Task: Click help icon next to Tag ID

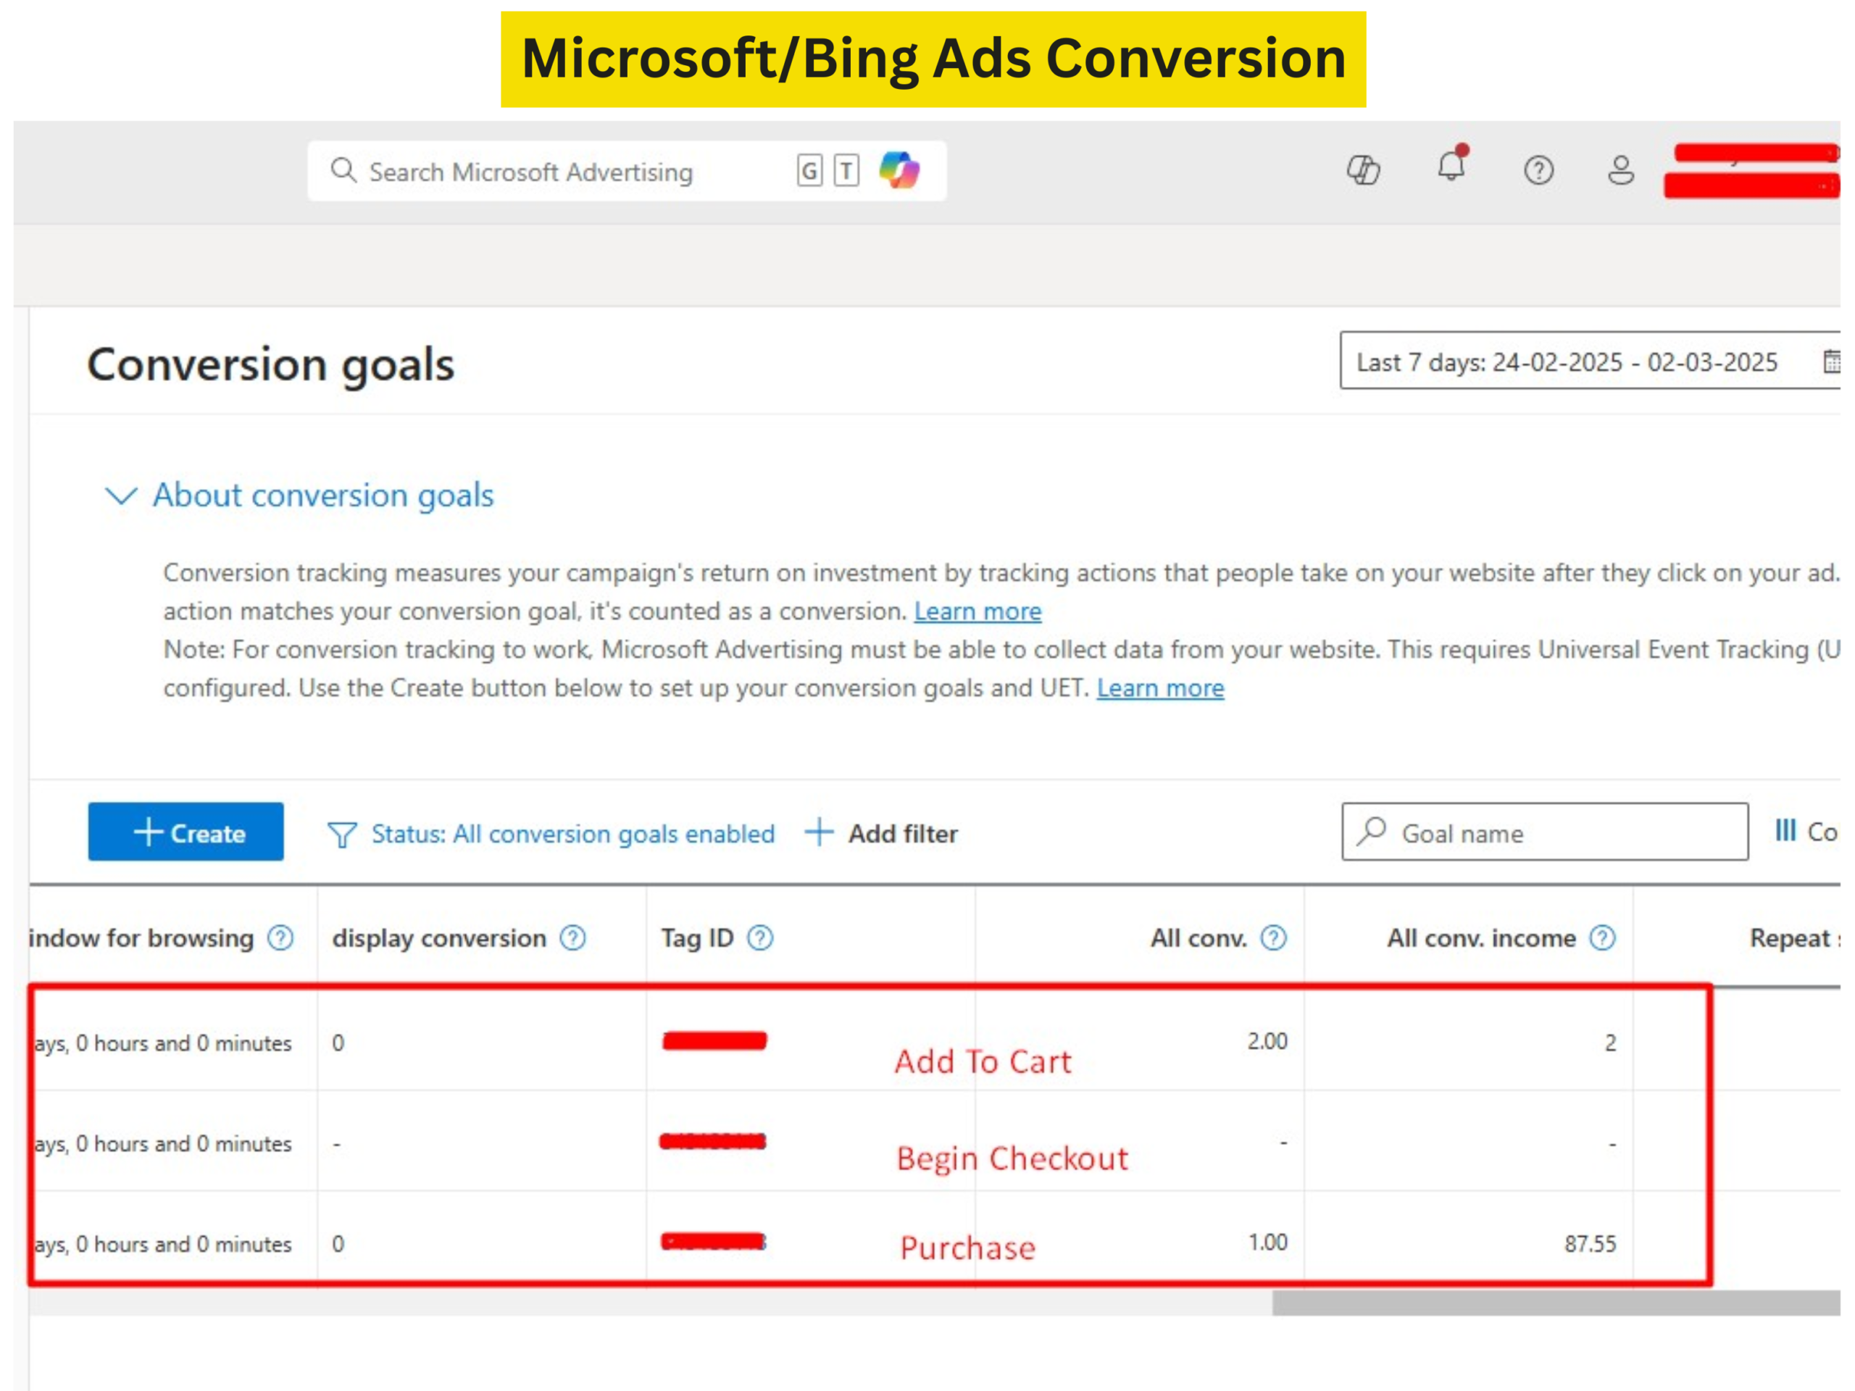Action: tap(760, 937)
